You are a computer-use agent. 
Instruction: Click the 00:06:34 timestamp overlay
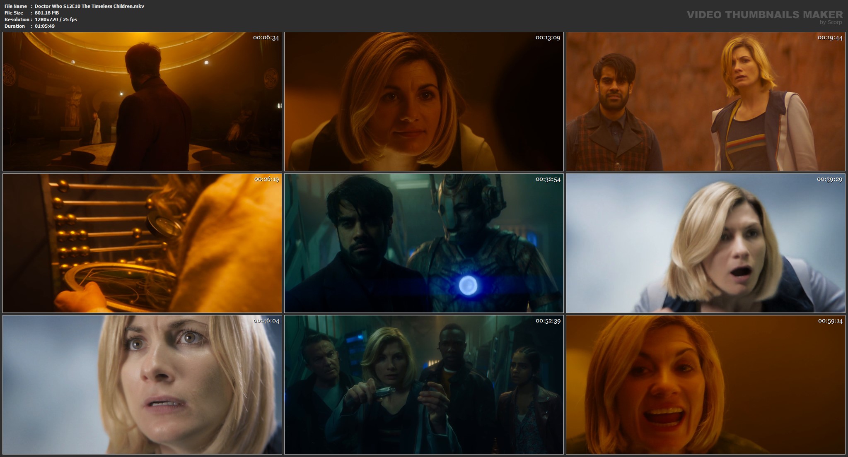(x=267, y=38)
